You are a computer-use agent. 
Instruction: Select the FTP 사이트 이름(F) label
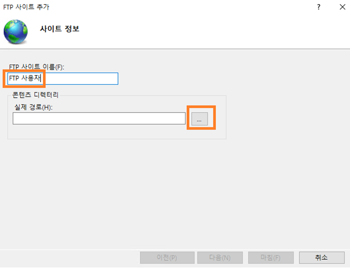point(36,67)
